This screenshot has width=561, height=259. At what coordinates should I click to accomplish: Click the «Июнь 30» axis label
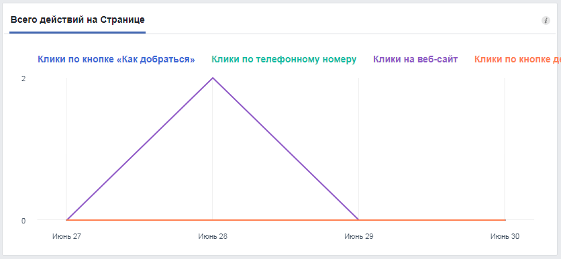[505, 236]
